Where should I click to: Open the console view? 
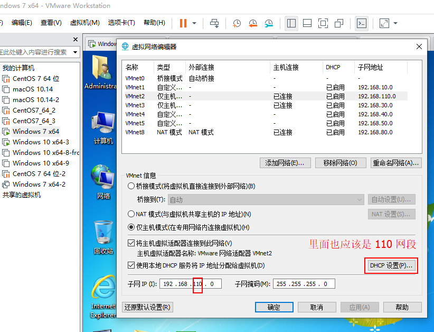pyautogui.click(x=362, y=23)
